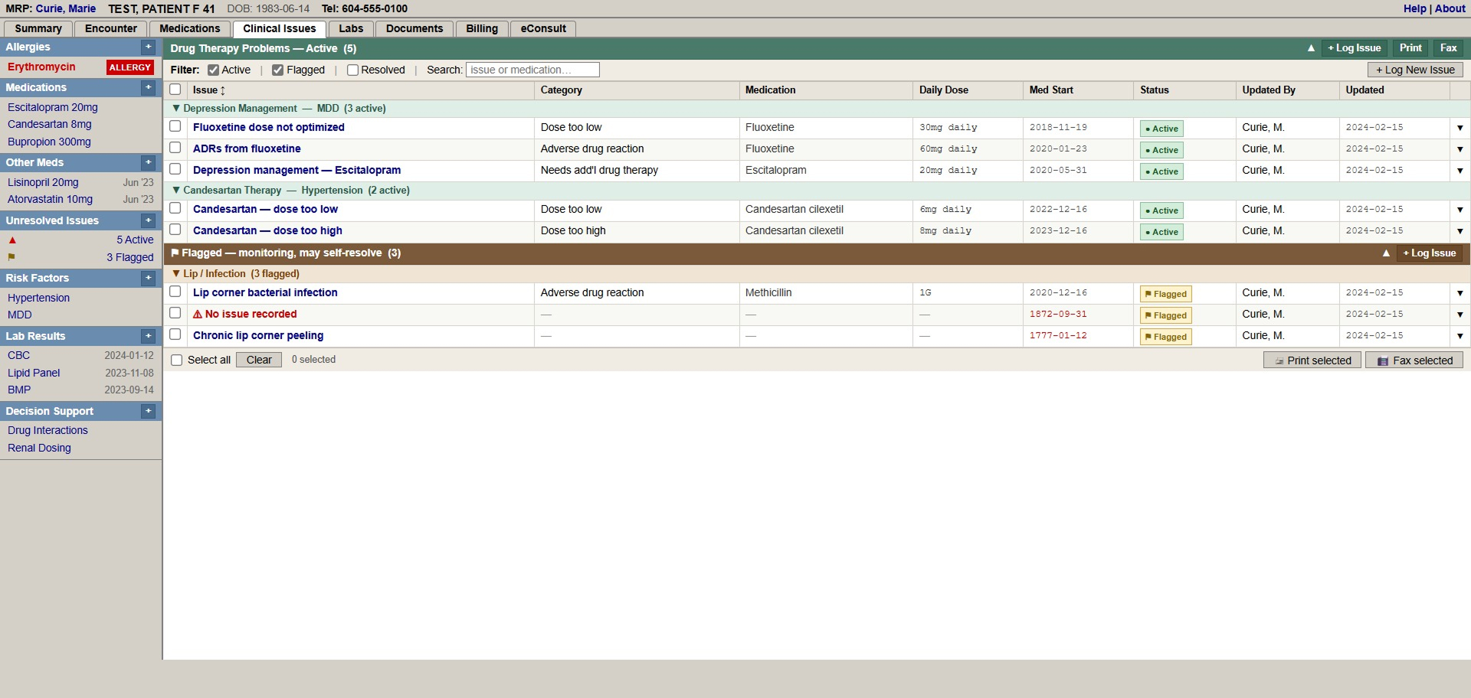Uncheck the Flagged filter checkbox
The width and height of the screenshot is (1471, 698).
[x=278, y=70]
